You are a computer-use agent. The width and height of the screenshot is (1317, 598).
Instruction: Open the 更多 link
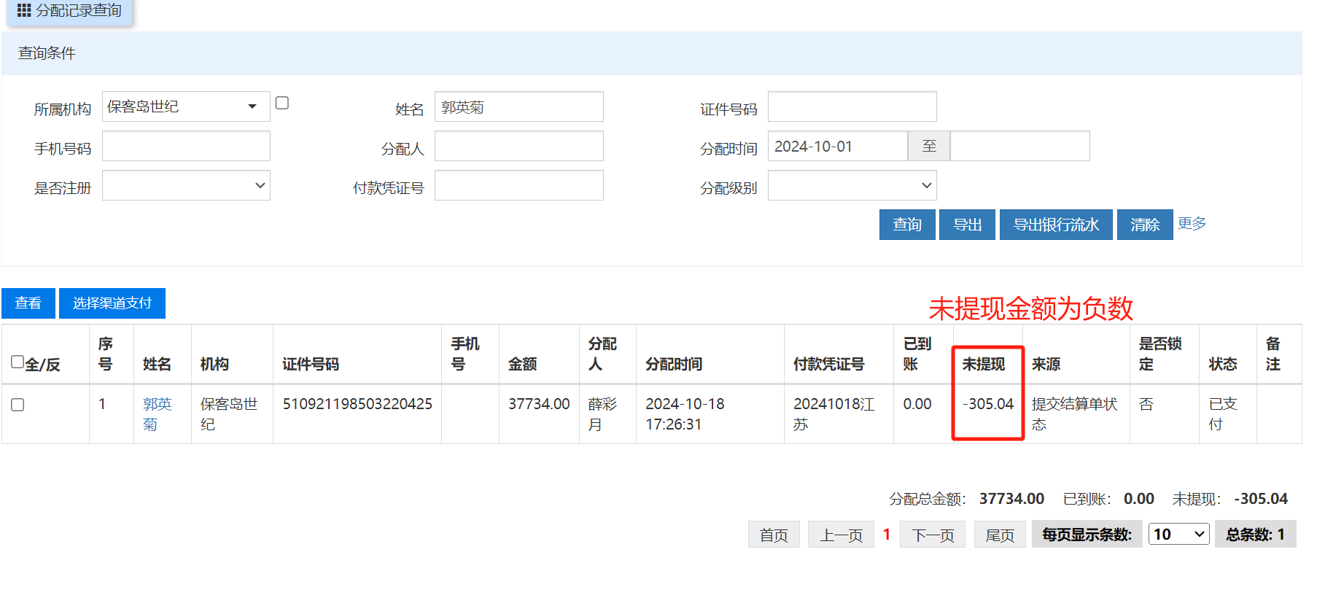click(x=1192, y=223)
